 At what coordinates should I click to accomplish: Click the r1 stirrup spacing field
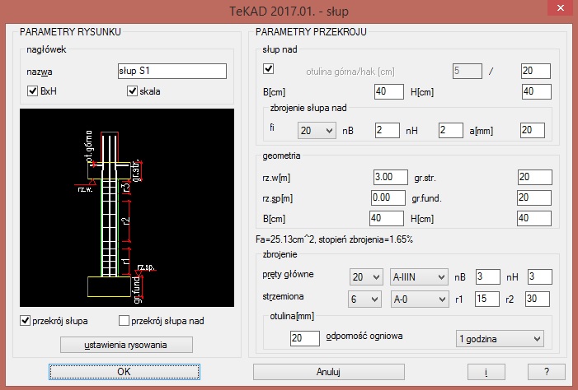point(487,299)
